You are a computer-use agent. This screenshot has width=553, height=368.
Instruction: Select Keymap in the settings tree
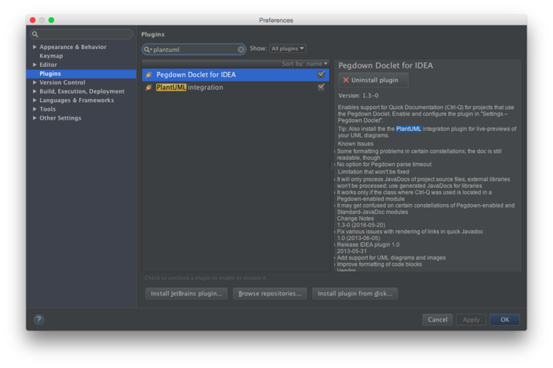point(51,56)
